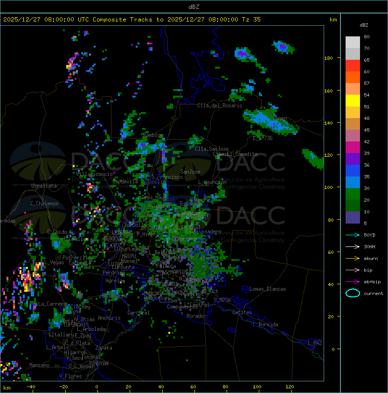
Task: Click the 'Villavicencio' place label
Action: coord(94,174)
